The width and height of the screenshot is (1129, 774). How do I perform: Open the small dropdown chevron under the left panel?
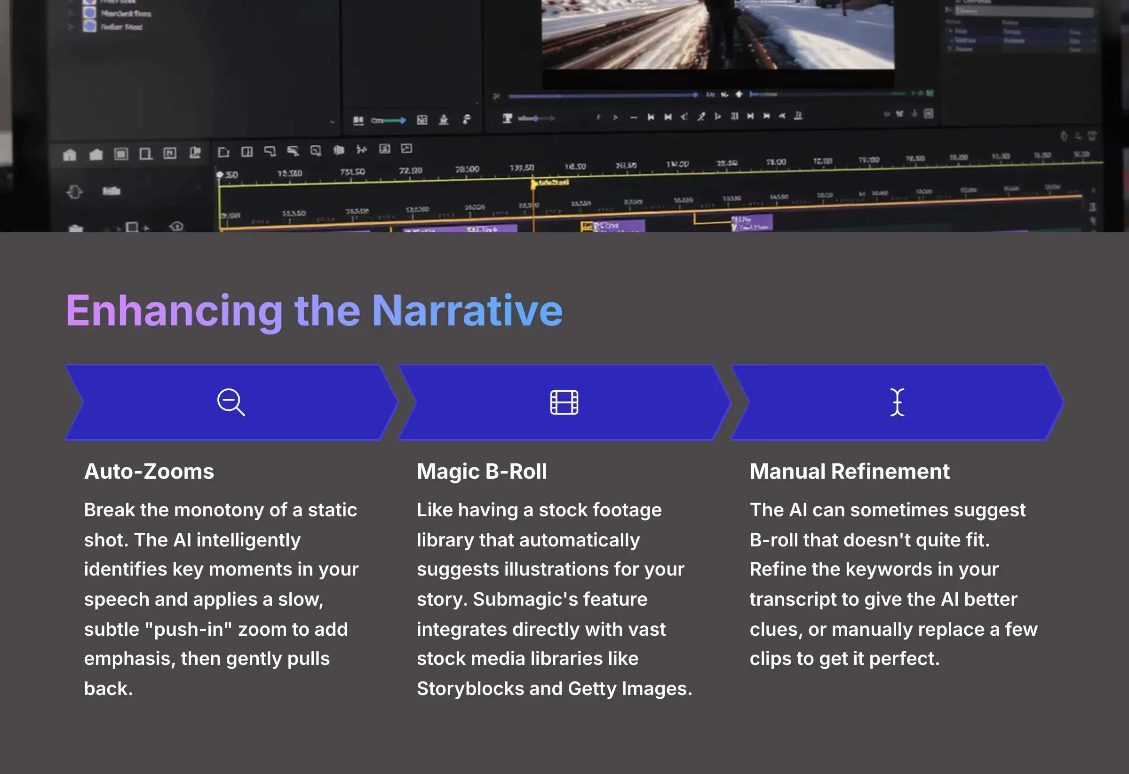332,122
